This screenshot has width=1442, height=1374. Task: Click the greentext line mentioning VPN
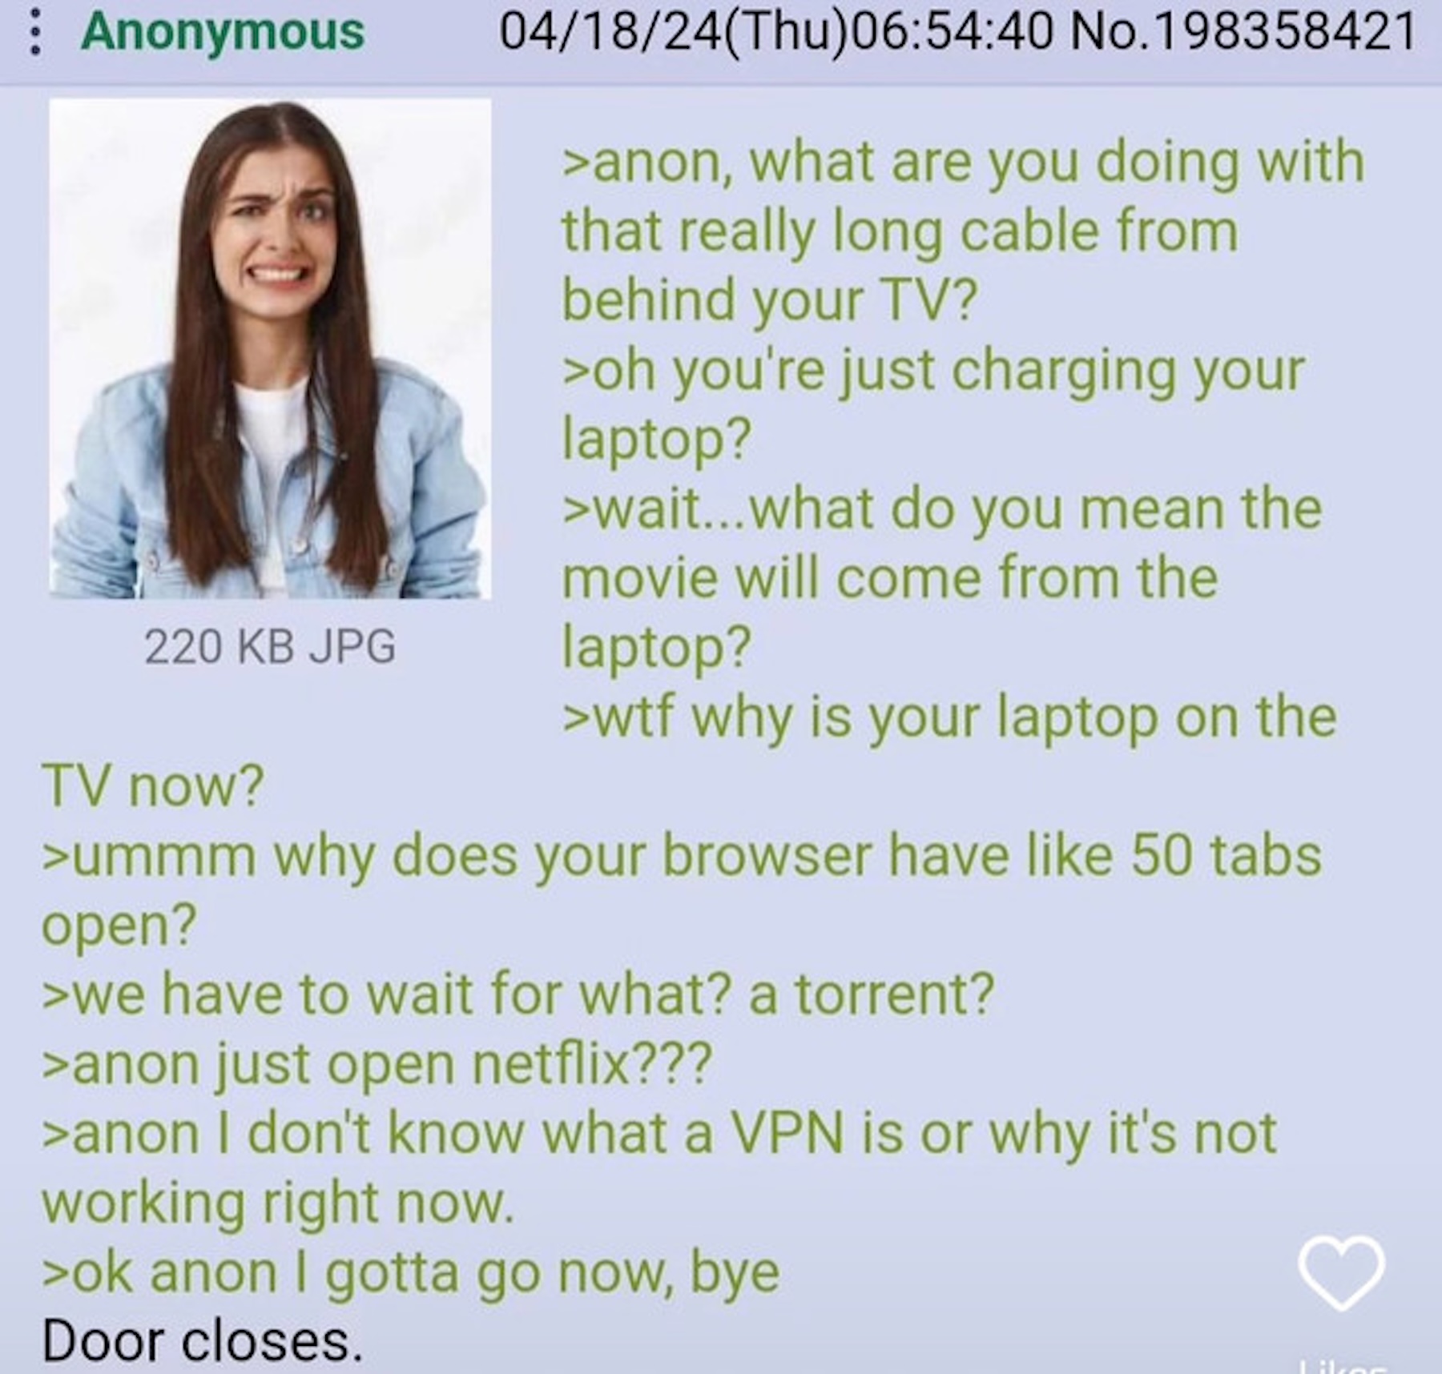click(659, 1134)
